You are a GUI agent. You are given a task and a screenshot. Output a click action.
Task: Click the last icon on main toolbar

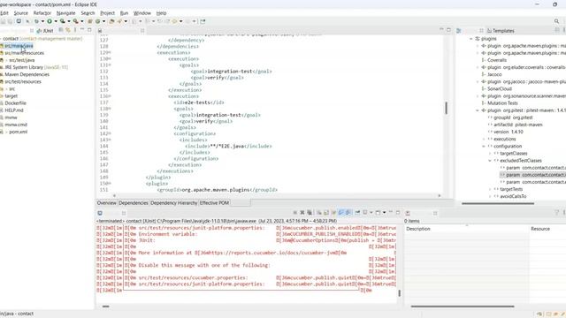click(203, 21)
